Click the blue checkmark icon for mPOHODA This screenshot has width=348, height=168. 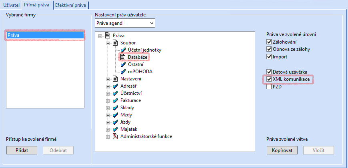(123, 72)
